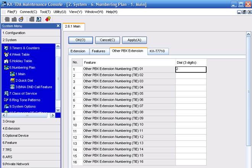This screenshot has width=252, height=168.
Task: Click the Feature column header
Action: click(x=129, y=63)
